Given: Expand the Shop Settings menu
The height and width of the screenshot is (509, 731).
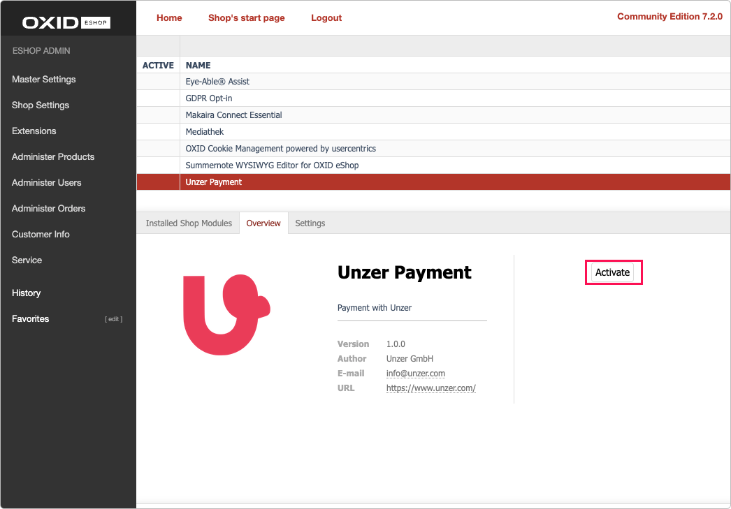Looking at the screenshot, I should coord(41,105).
